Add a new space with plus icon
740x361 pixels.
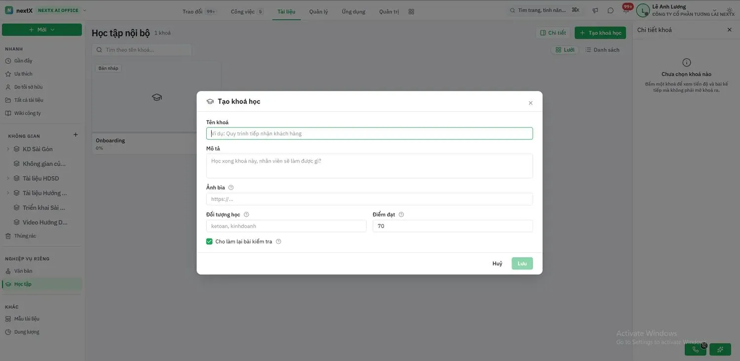(x=75, y=135)
